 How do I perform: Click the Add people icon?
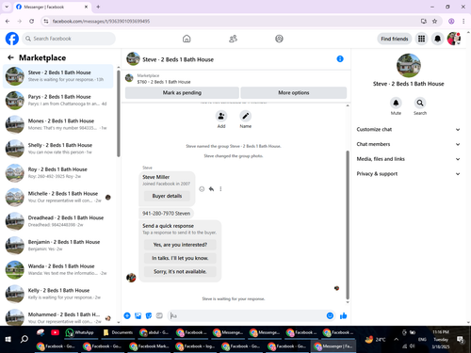pyautogui.click(x=221, y=116)
